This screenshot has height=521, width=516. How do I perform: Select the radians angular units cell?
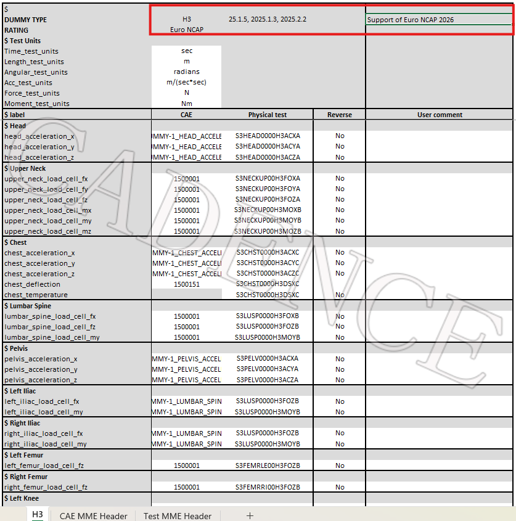[x=186, y=72]
